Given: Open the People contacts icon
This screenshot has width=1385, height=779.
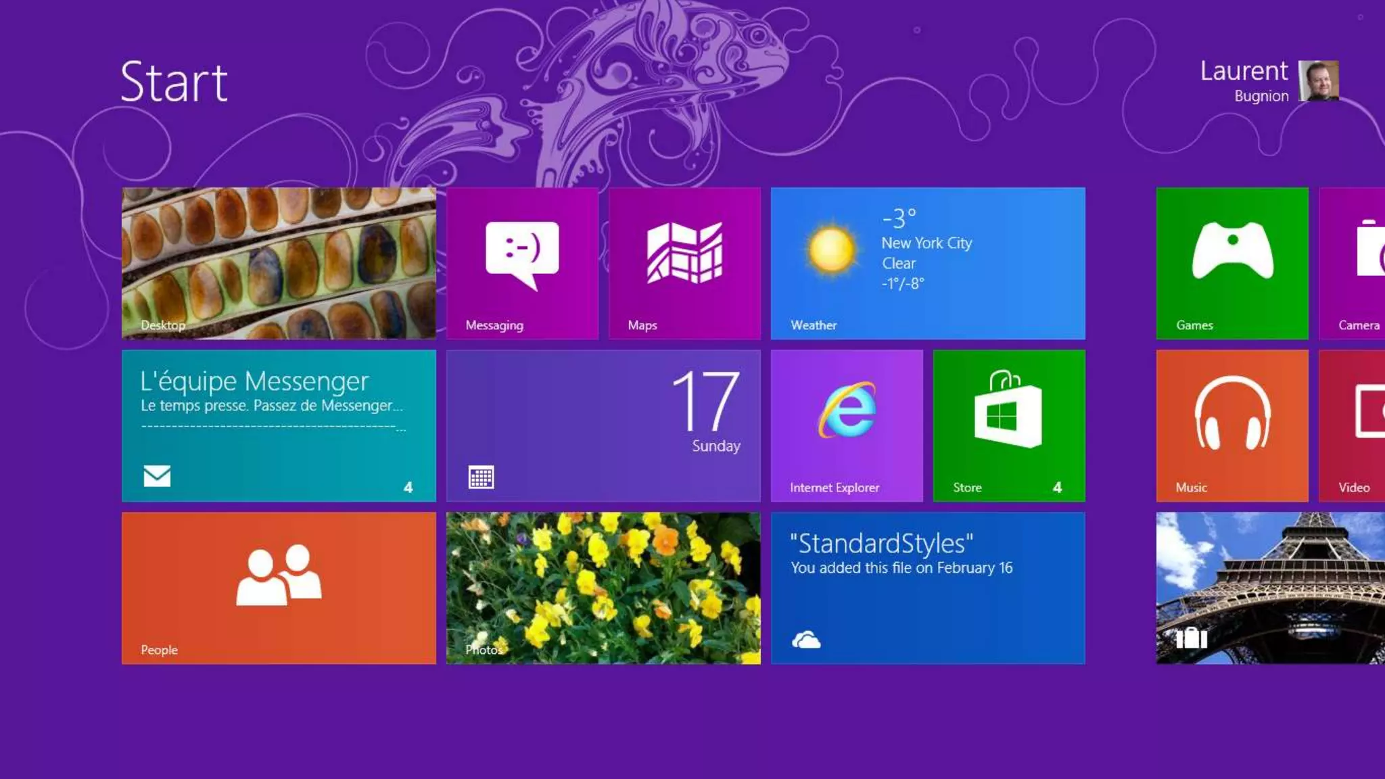Looking at the screenshot, I should tap(279, 575).
